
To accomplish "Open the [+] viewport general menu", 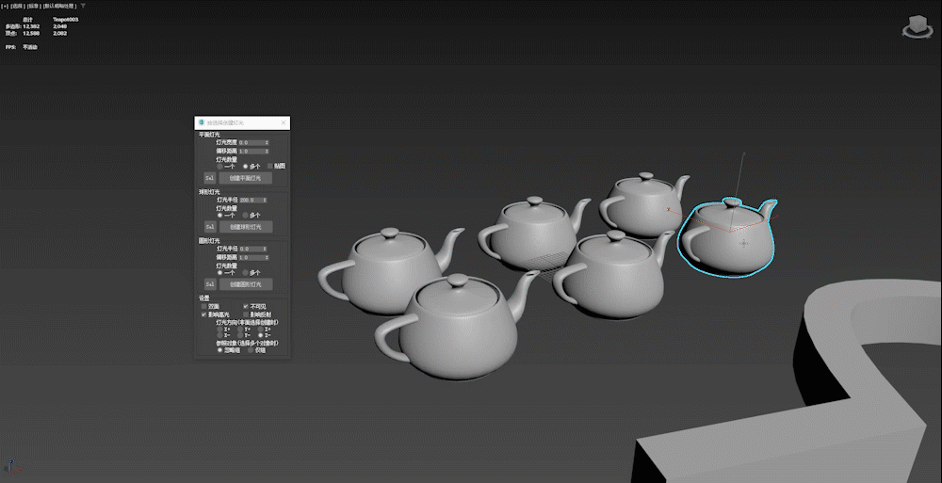I will tap(5, 6).
